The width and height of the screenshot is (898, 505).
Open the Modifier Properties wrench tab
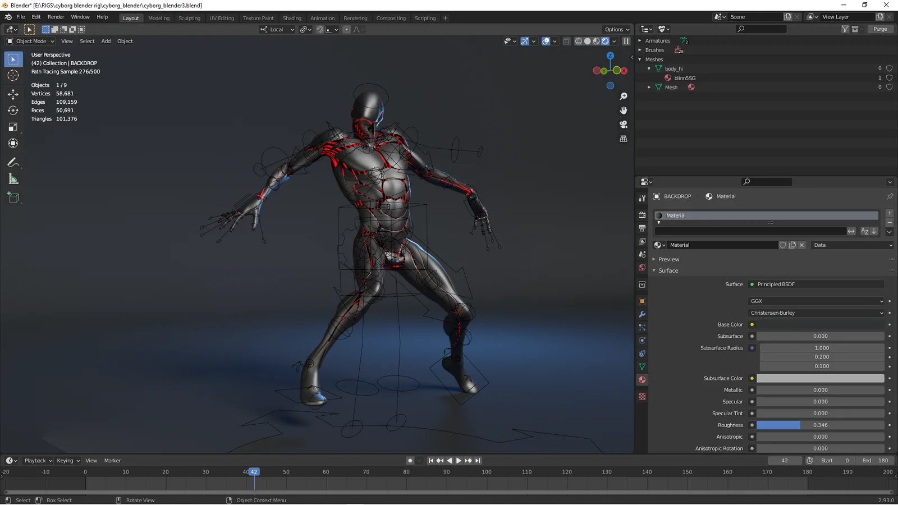coord(642,314)
